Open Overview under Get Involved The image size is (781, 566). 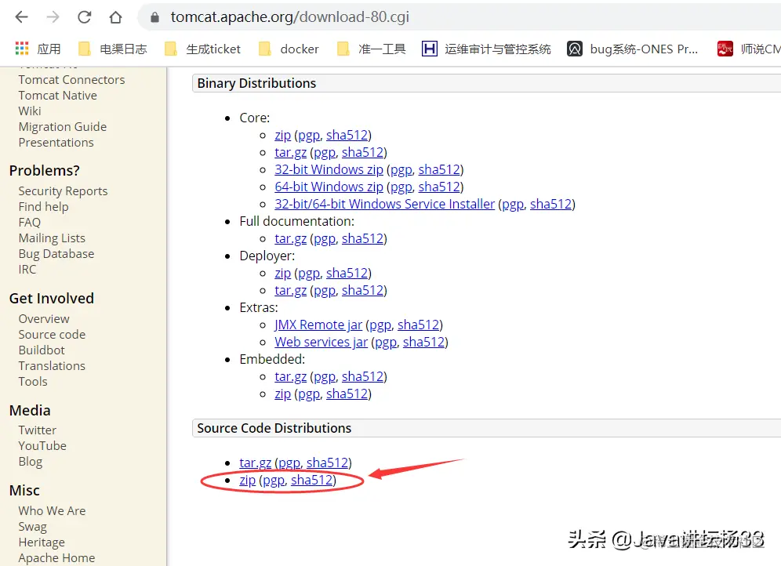pos(44,318)
